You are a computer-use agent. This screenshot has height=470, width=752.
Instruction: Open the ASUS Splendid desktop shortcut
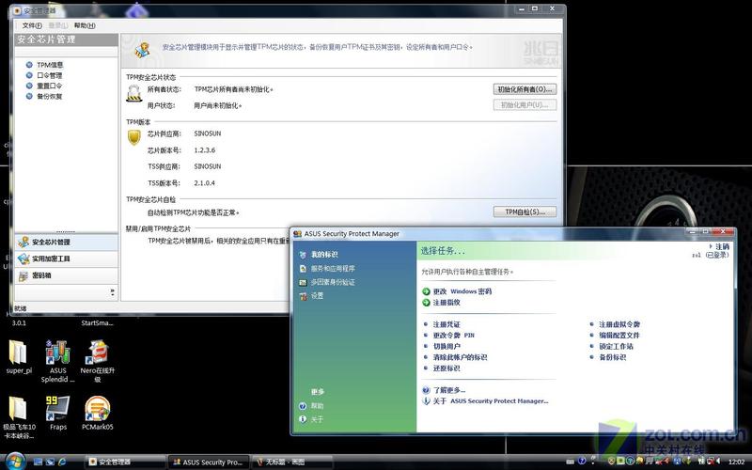pyautogui.click(x=58, y=361)
